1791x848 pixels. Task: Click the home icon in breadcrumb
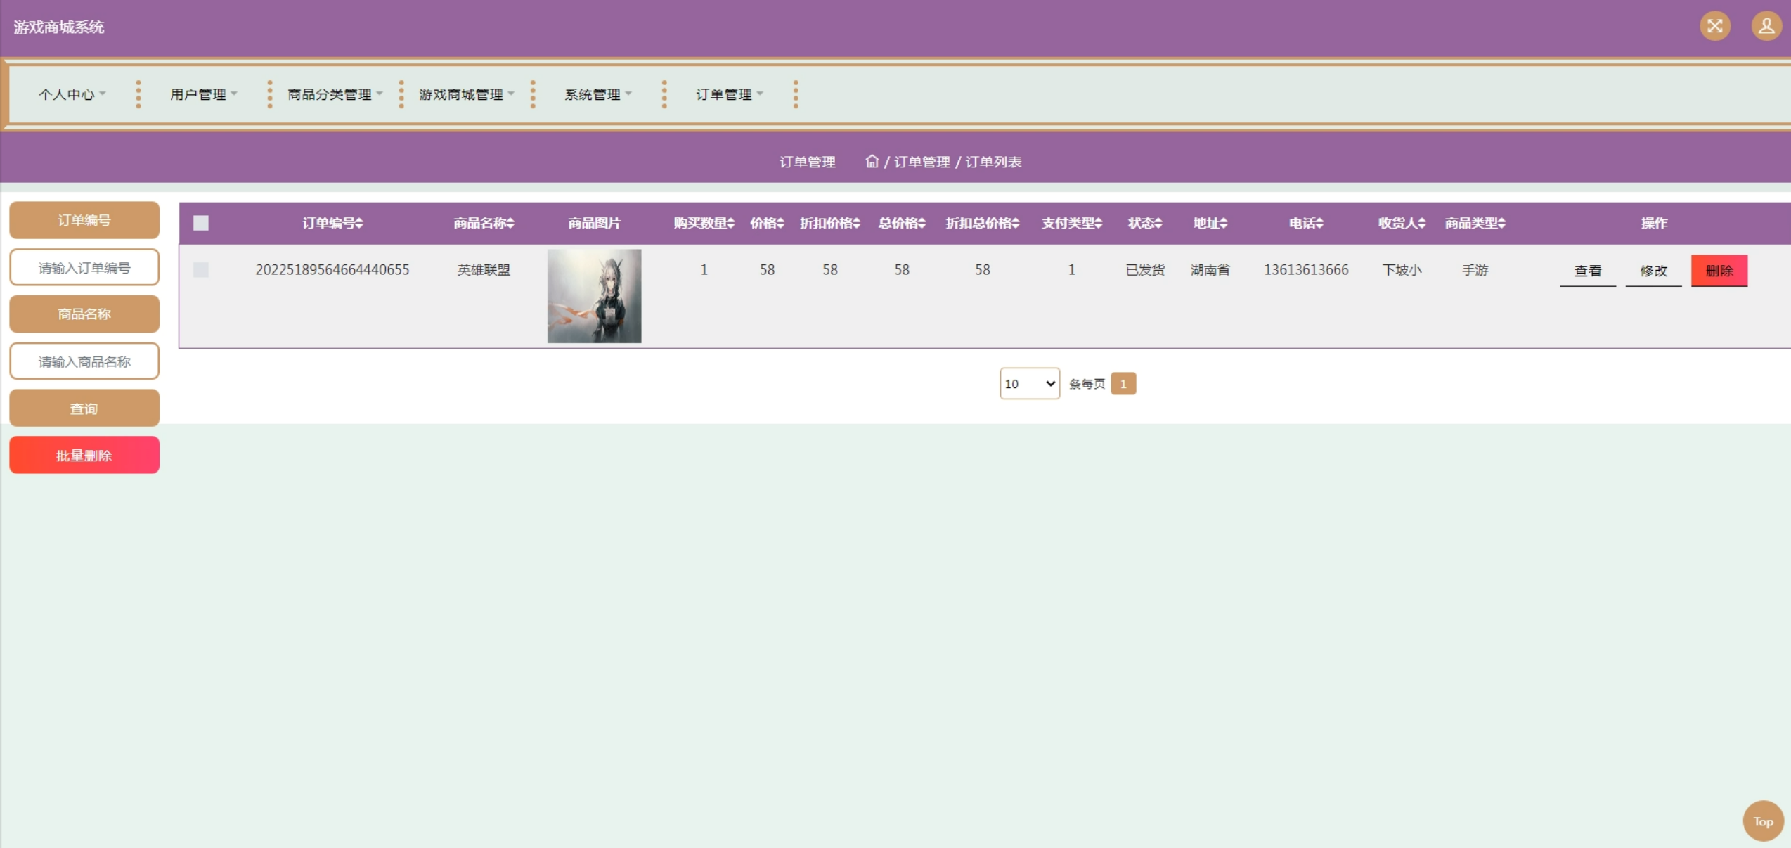click(x=872, y=162)
